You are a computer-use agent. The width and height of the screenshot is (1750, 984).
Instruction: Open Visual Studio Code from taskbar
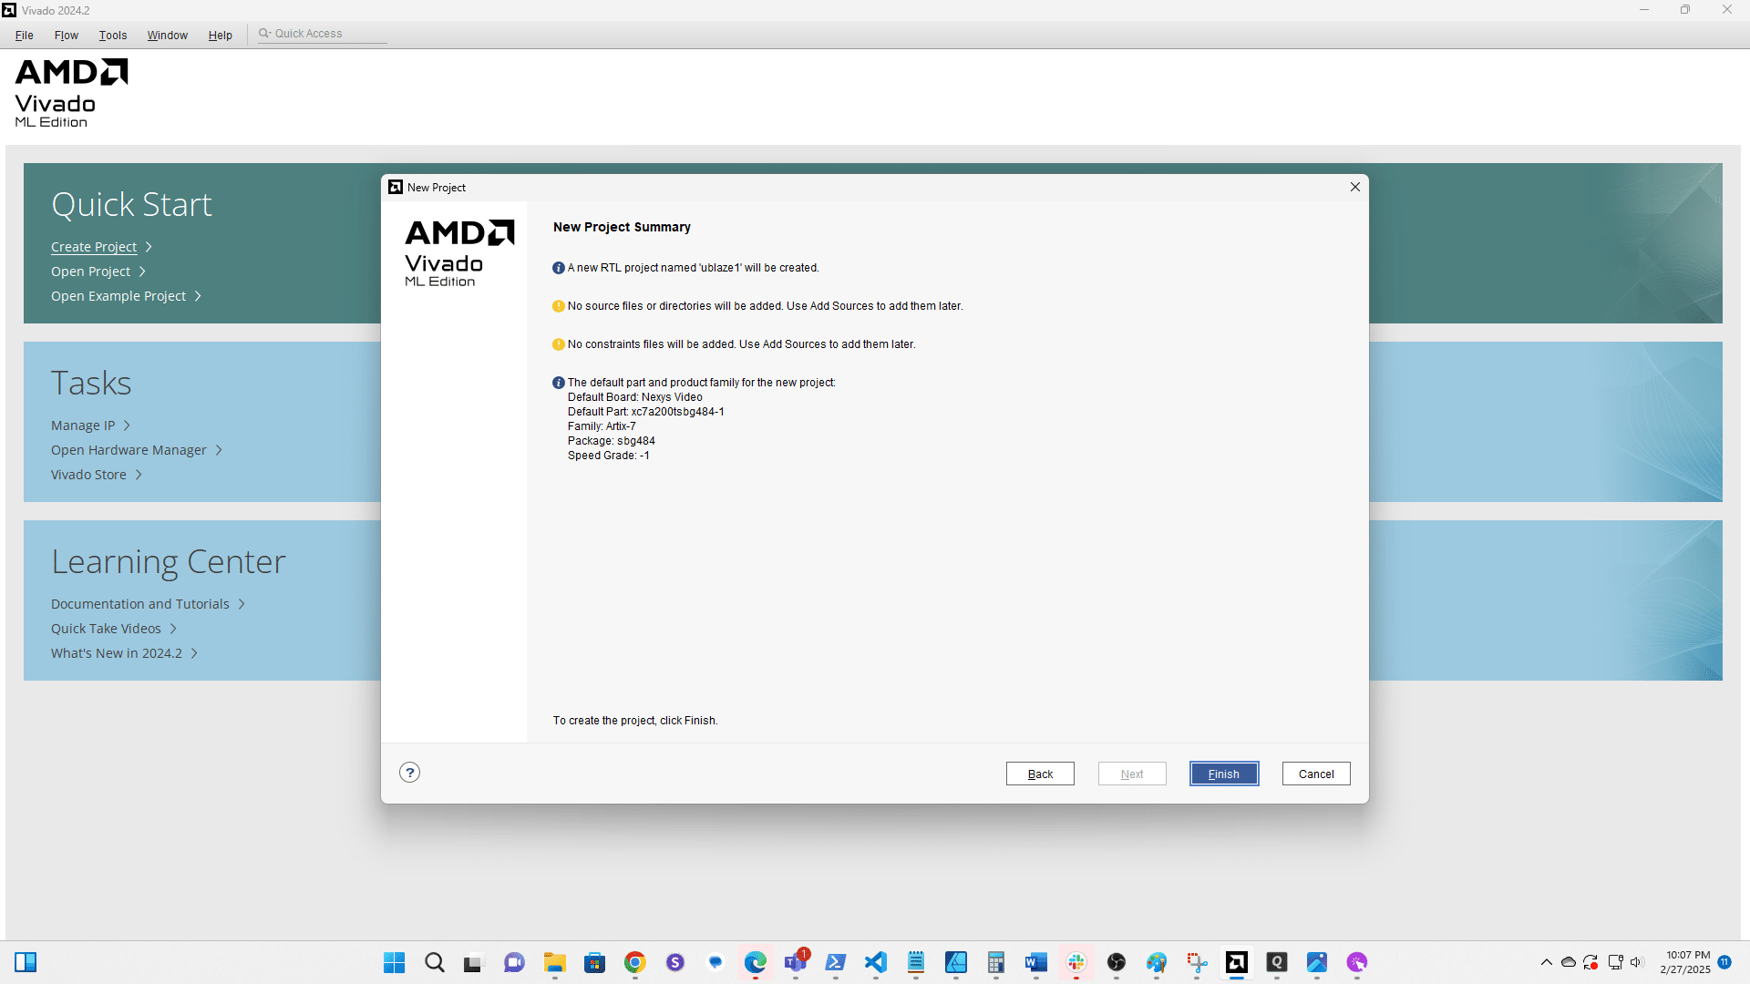coord(876,962)
